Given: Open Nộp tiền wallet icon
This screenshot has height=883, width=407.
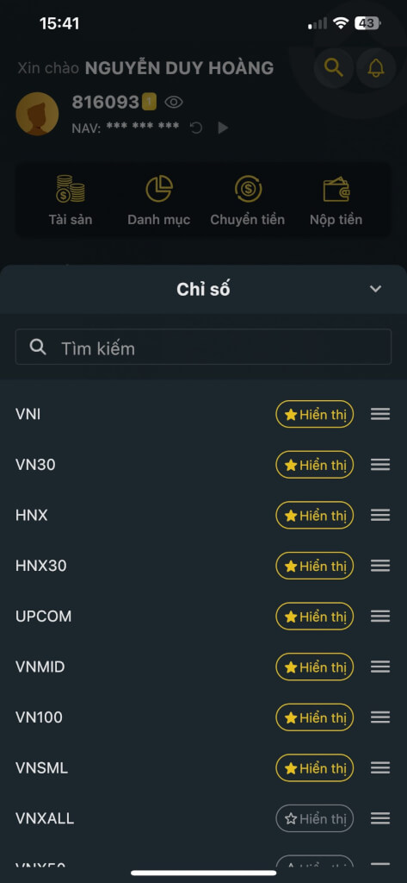Looking at the screenshot, I should (336, 190).
